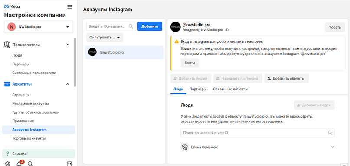This screenshot has width=350, height=166.
Task: Collapse the Аккаунты section
Action: [68, 84]
